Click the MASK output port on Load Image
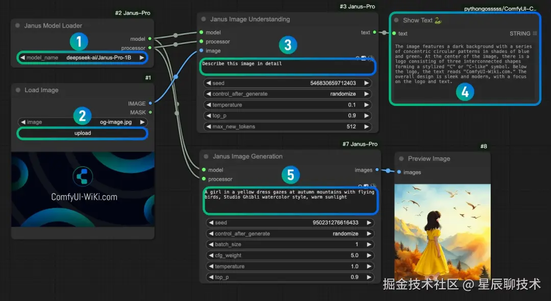The height and width of the screenshot is (301, 551). coord(151,112)
